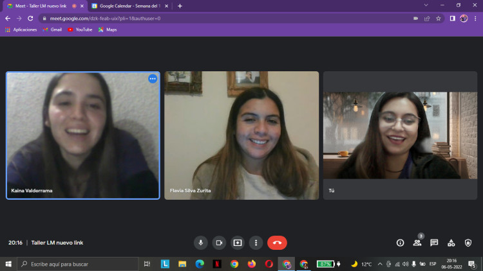
Task: Go back to the previous page
Action: click(8, 19)
